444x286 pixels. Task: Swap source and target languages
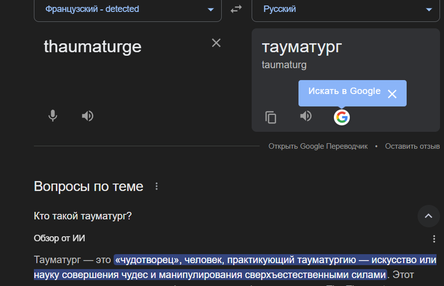pos(236,9)
